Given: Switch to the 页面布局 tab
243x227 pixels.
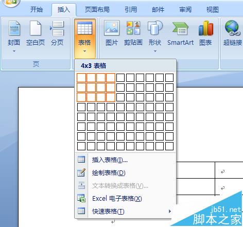Looking at the screenshot, I should 97,9.
